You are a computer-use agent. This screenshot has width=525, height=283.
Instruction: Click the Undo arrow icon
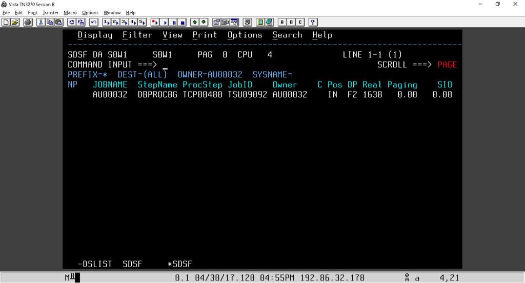tap(94, 23)
